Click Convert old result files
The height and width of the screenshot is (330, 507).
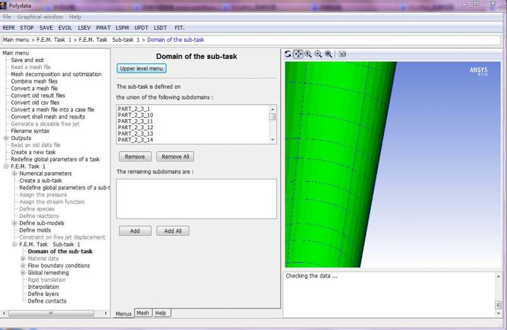[38, 96]
